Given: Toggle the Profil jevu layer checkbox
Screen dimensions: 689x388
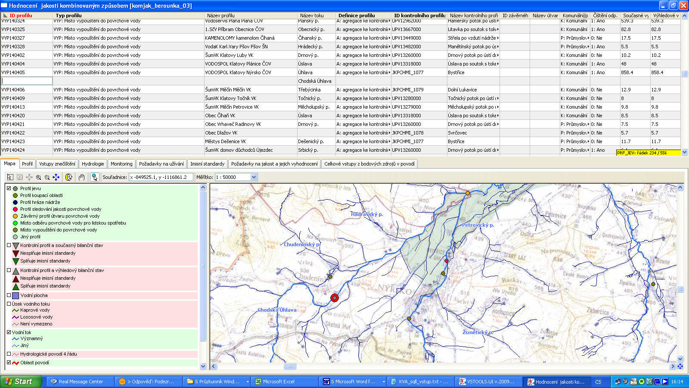Looking at the screenshot, I should pos(9,188).
